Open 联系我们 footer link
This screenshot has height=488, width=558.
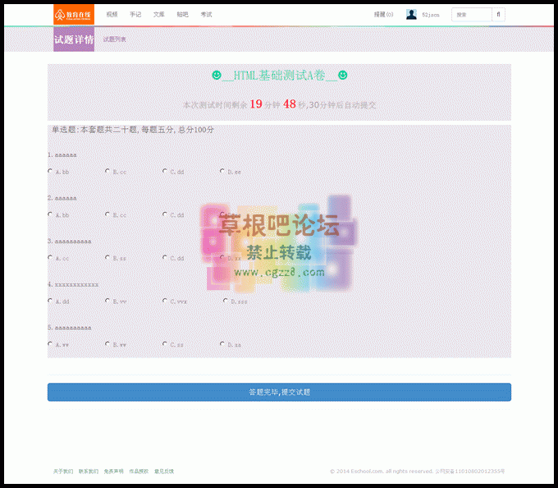[x=89, y=472]
